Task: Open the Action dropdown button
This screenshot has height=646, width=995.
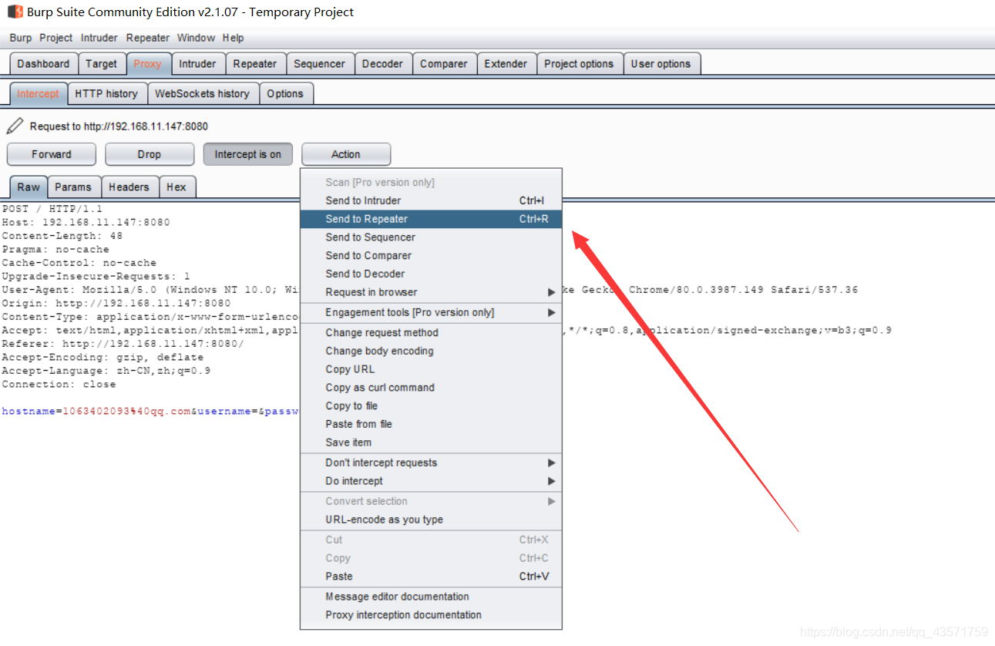Action: click(346, 154)
